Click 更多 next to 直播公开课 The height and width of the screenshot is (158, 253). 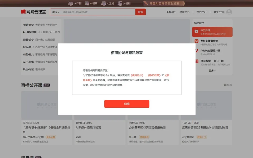coord(226,85)
